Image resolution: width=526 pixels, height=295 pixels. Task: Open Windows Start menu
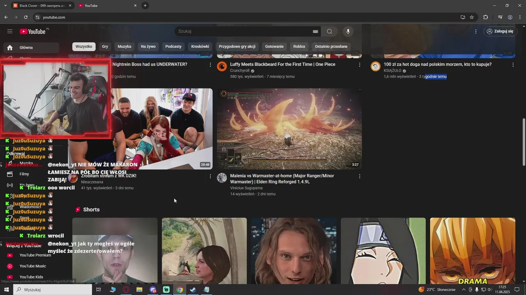click(7, 290)
